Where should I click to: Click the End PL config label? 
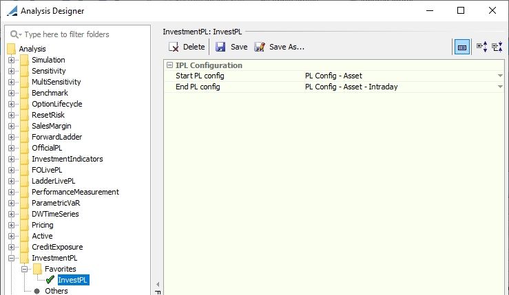point(198,87)
